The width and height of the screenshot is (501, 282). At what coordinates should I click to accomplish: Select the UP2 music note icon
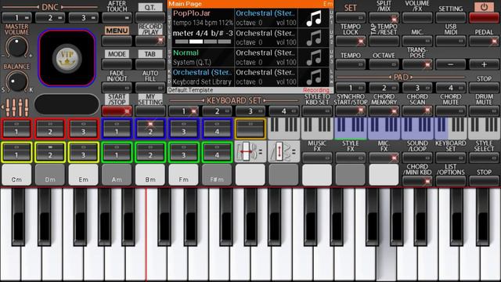pyautogui.click(x=314, y=38)
